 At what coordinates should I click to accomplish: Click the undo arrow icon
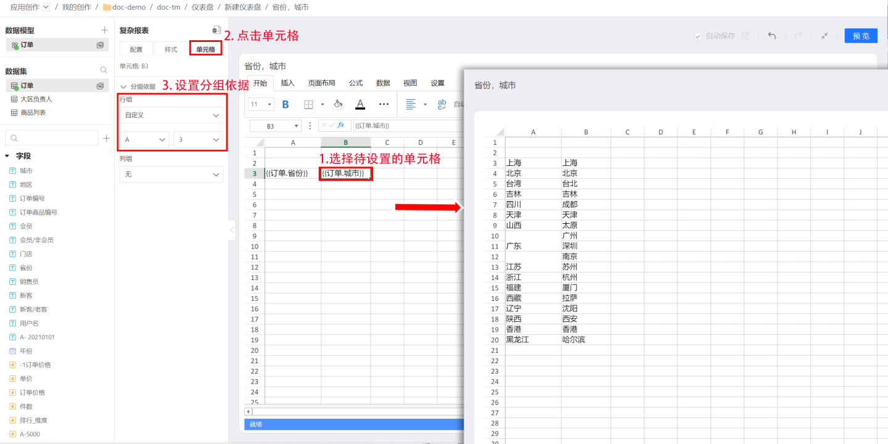771,36
